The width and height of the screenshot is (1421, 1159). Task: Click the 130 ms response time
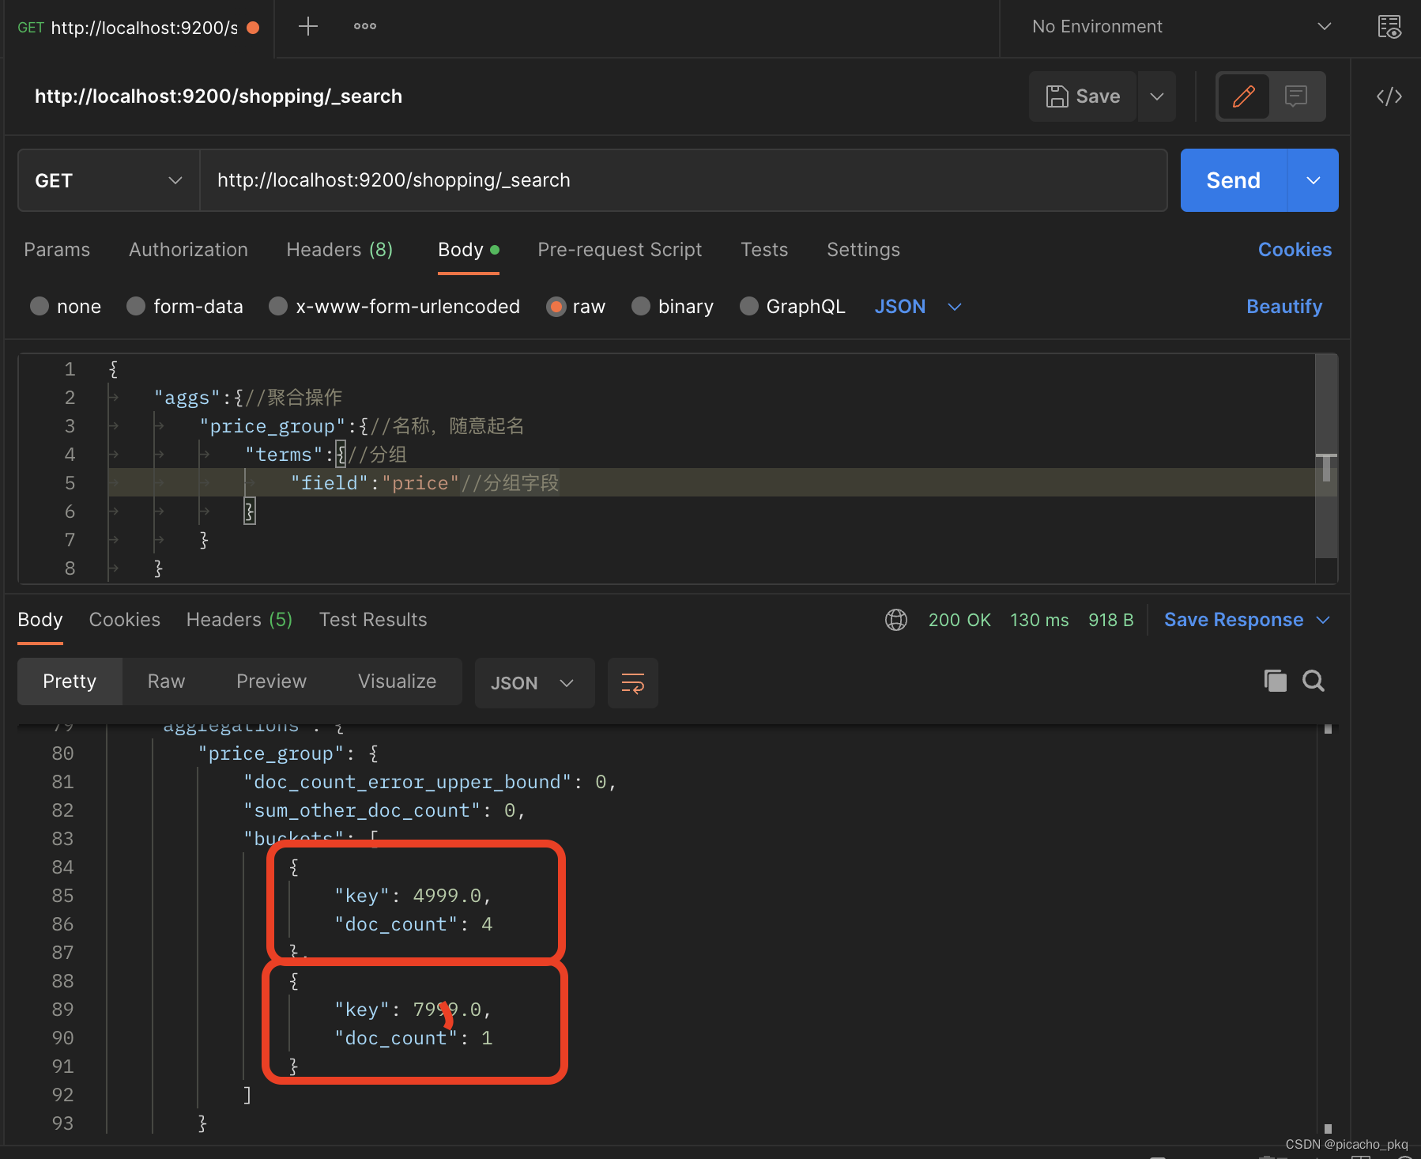coord(1039,620)
